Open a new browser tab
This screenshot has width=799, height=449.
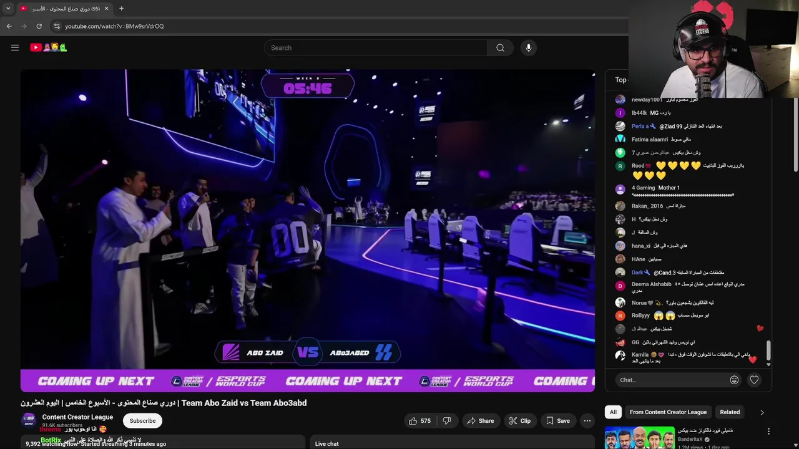click(121, 8)
